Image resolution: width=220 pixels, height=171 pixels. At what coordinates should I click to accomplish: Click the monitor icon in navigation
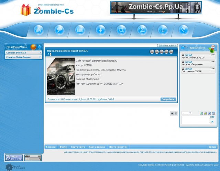163,30
